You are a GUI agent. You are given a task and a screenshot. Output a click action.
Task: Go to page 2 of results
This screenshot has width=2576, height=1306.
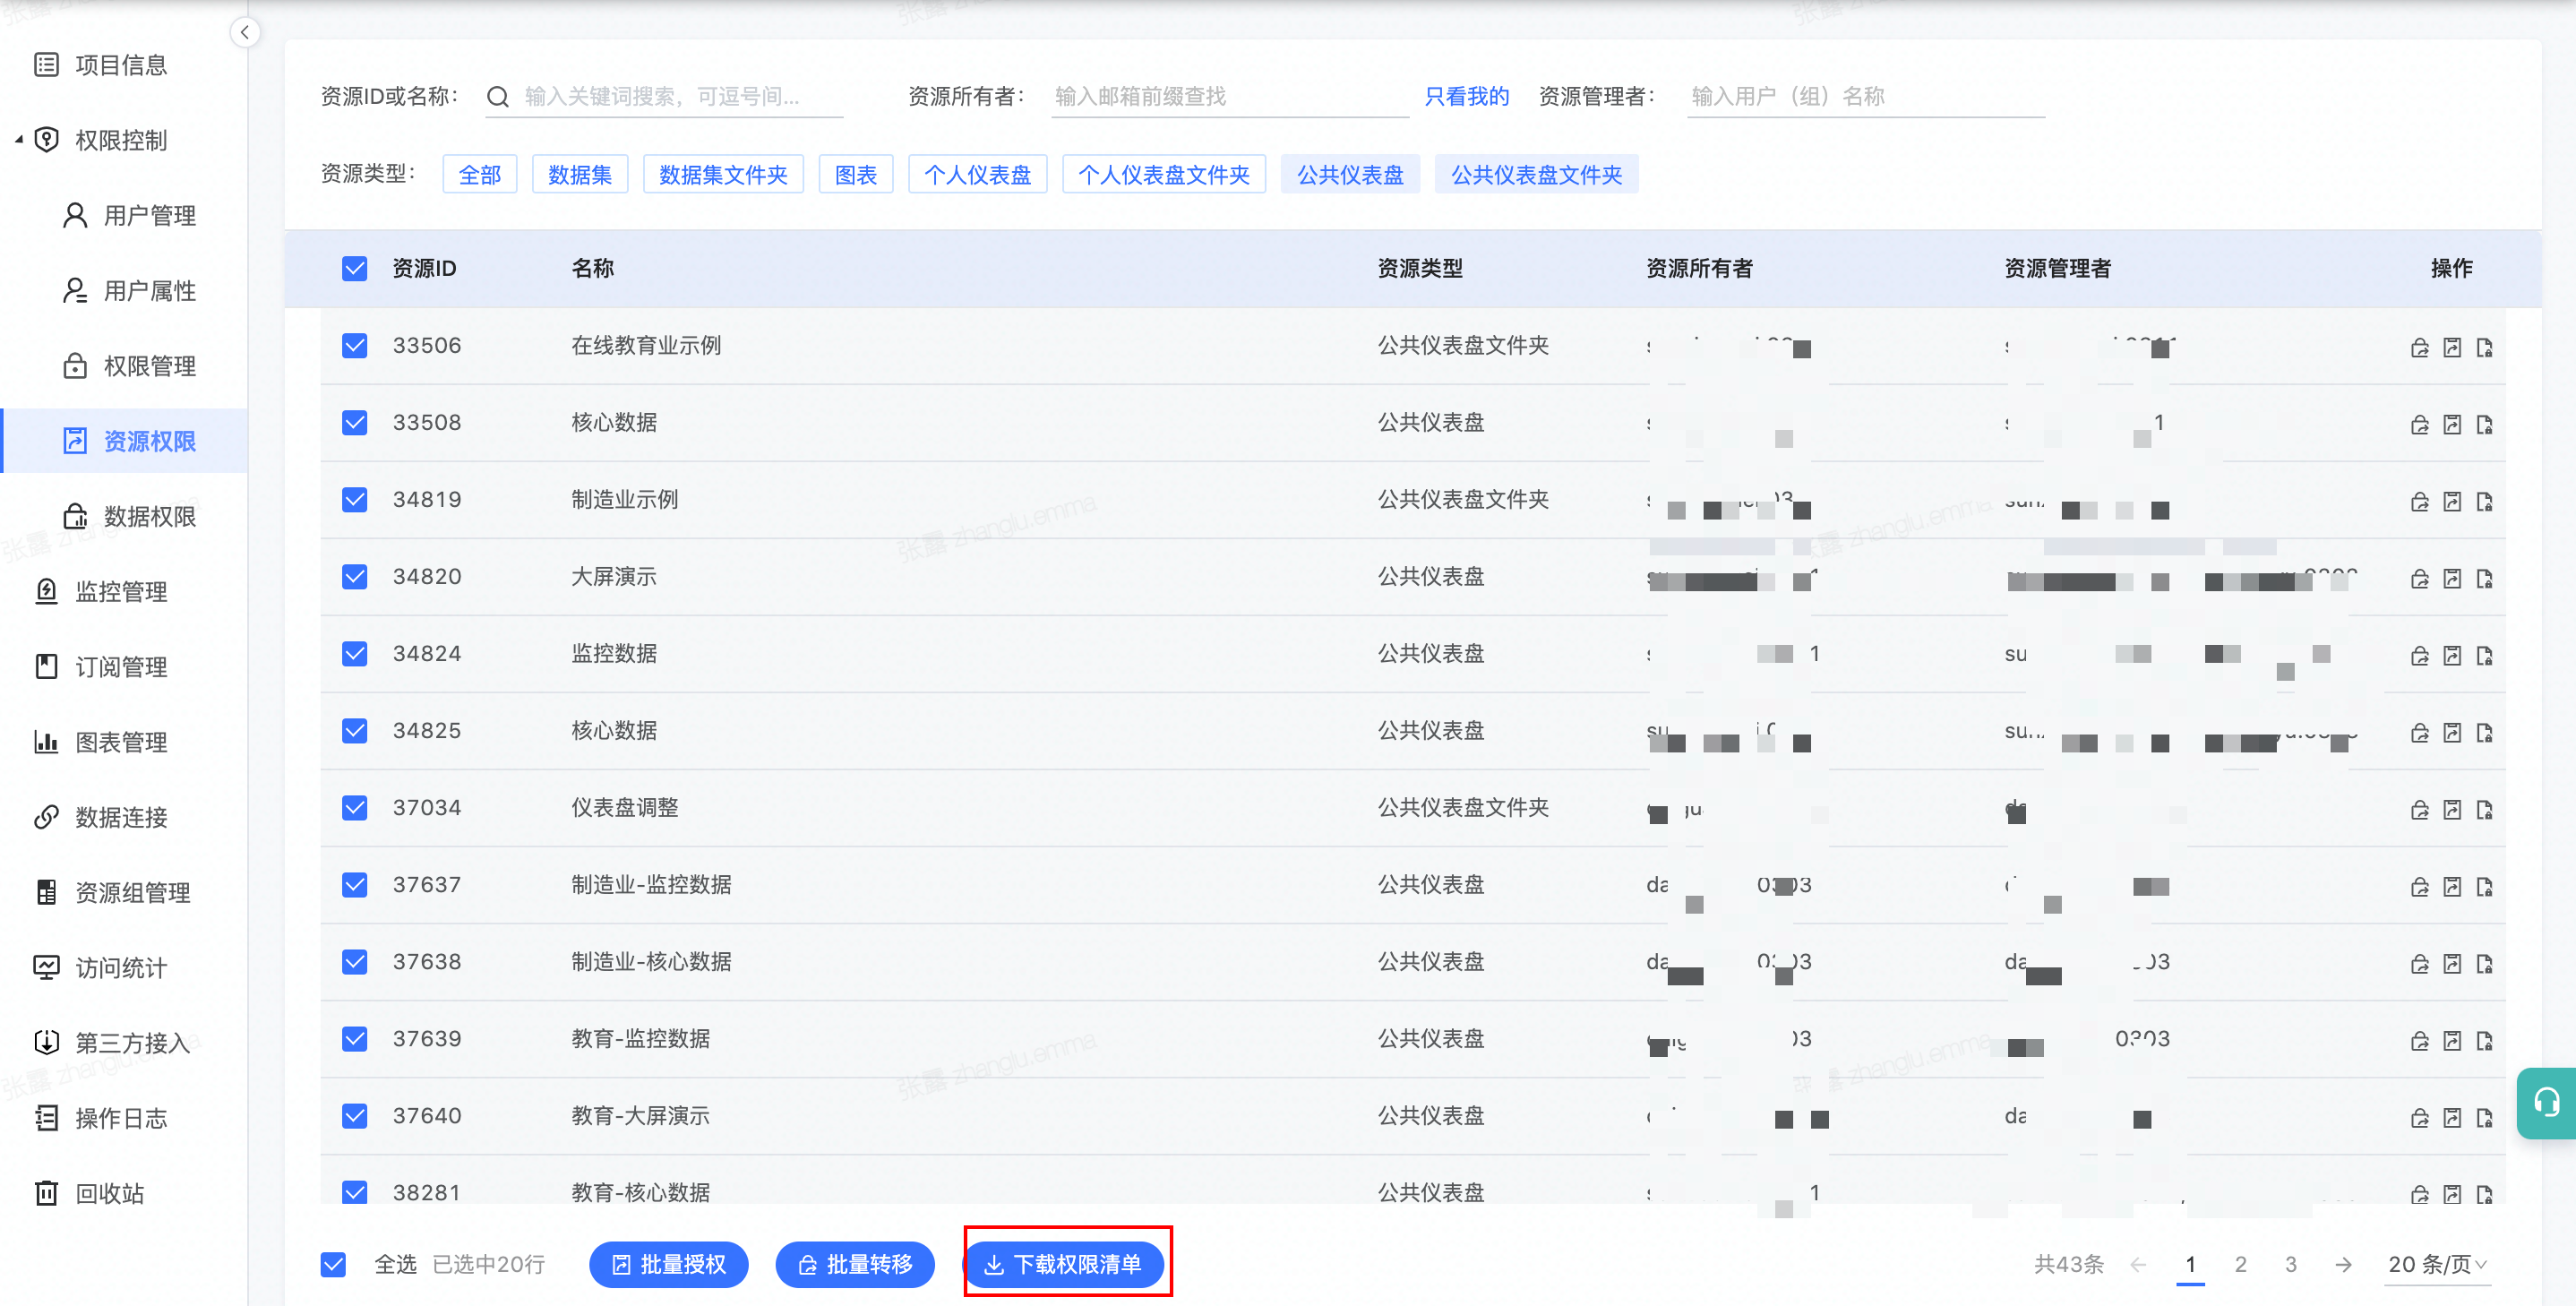[2240, 1264]
